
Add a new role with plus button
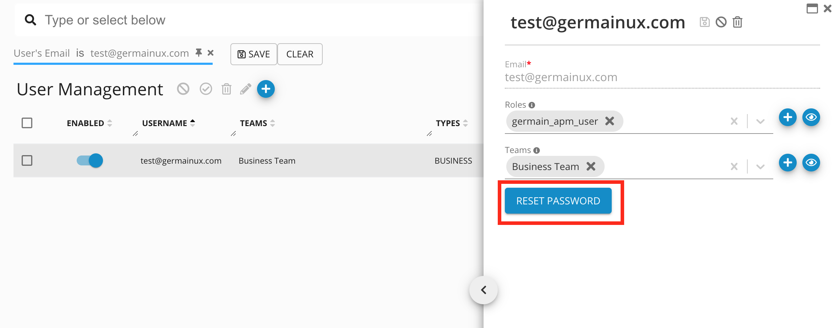787,117
